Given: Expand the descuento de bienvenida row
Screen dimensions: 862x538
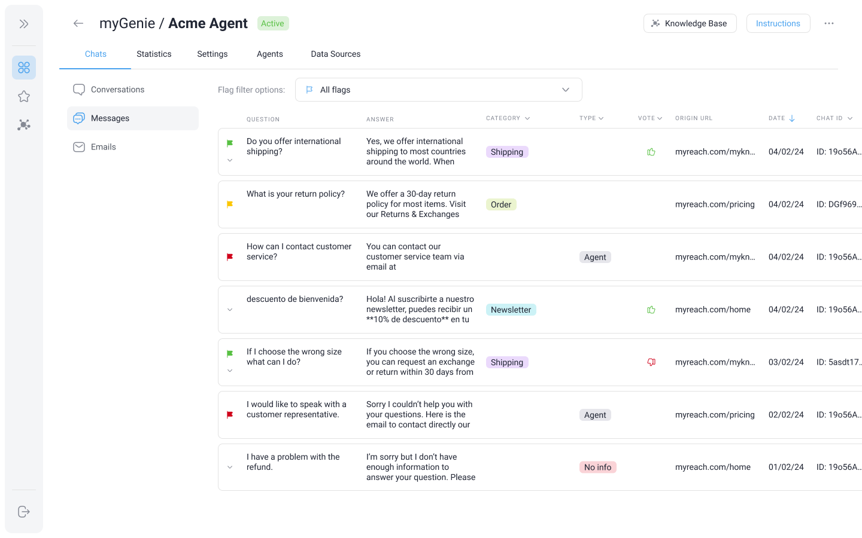Looking at the screenshot, I should [230, 310].
